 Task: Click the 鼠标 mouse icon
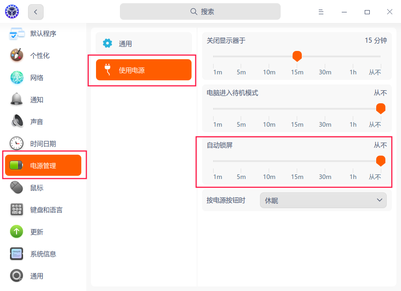(x=17, y=188)
